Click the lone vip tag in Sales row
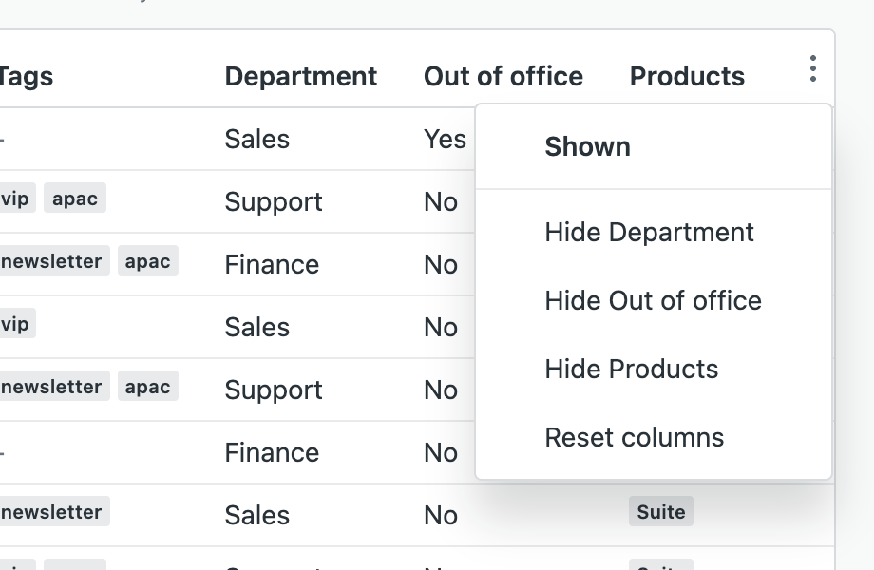This screenshot has width=874, height=570. tap(17, 324)
